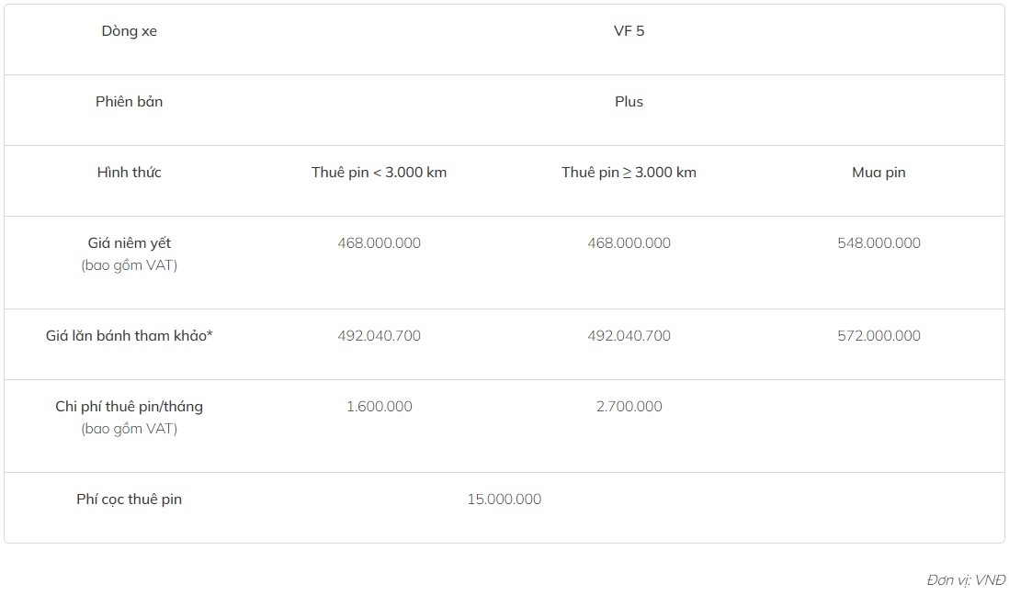Click the "Phí cọc thuê pin" label
The height and width of the screenshot is (595, 1009).
point(129,500)
